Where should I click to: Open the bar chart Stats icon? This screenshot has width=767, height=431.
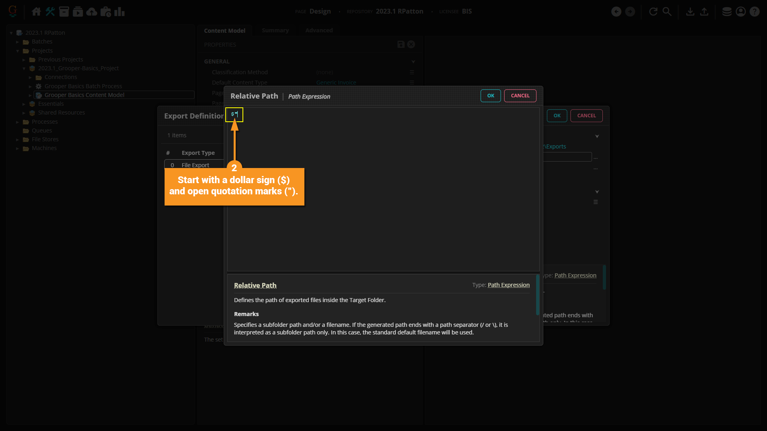(x=119, y=12)
